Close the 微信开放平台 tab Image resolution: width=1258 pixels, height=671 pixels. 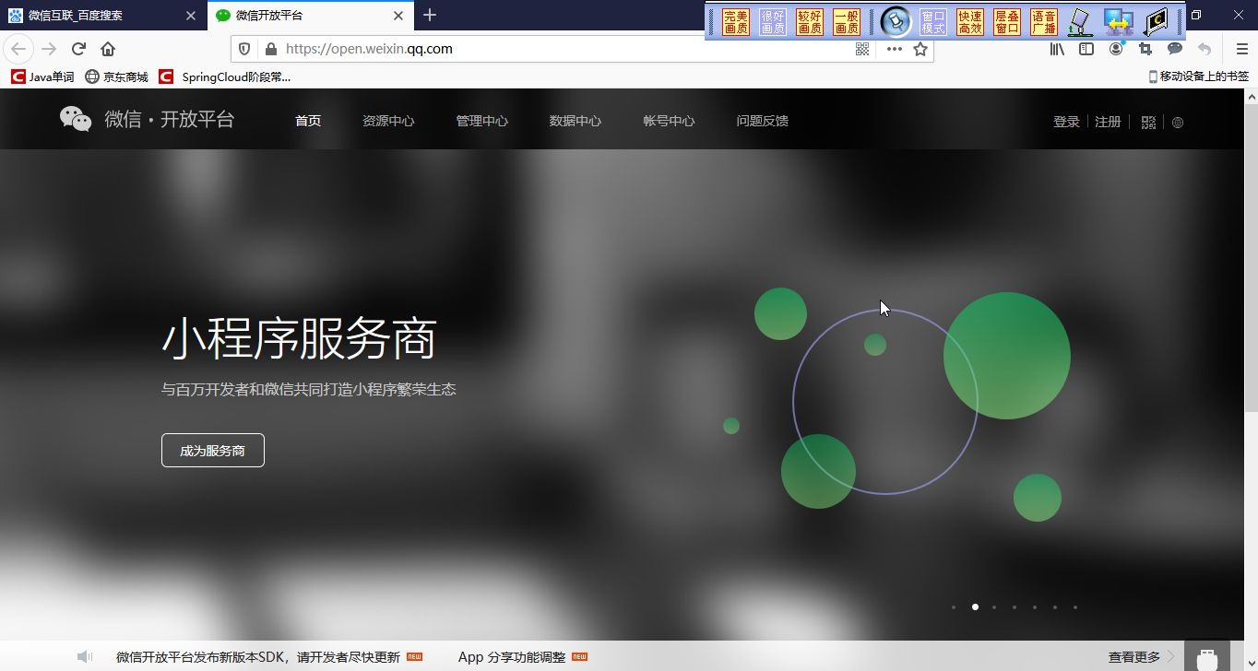tap(398, 16)
